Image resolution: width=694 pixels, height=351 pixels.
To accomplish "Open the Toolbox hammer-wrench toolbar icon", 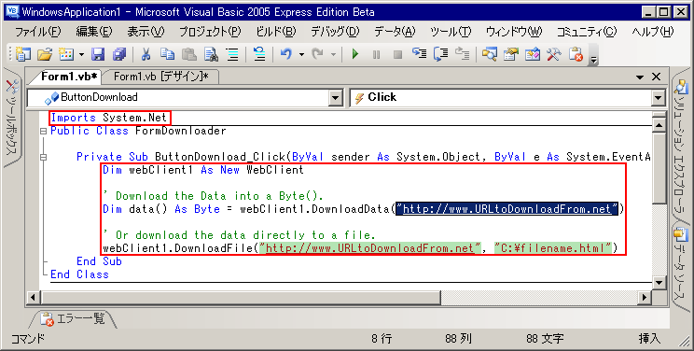I will point(554,54).
